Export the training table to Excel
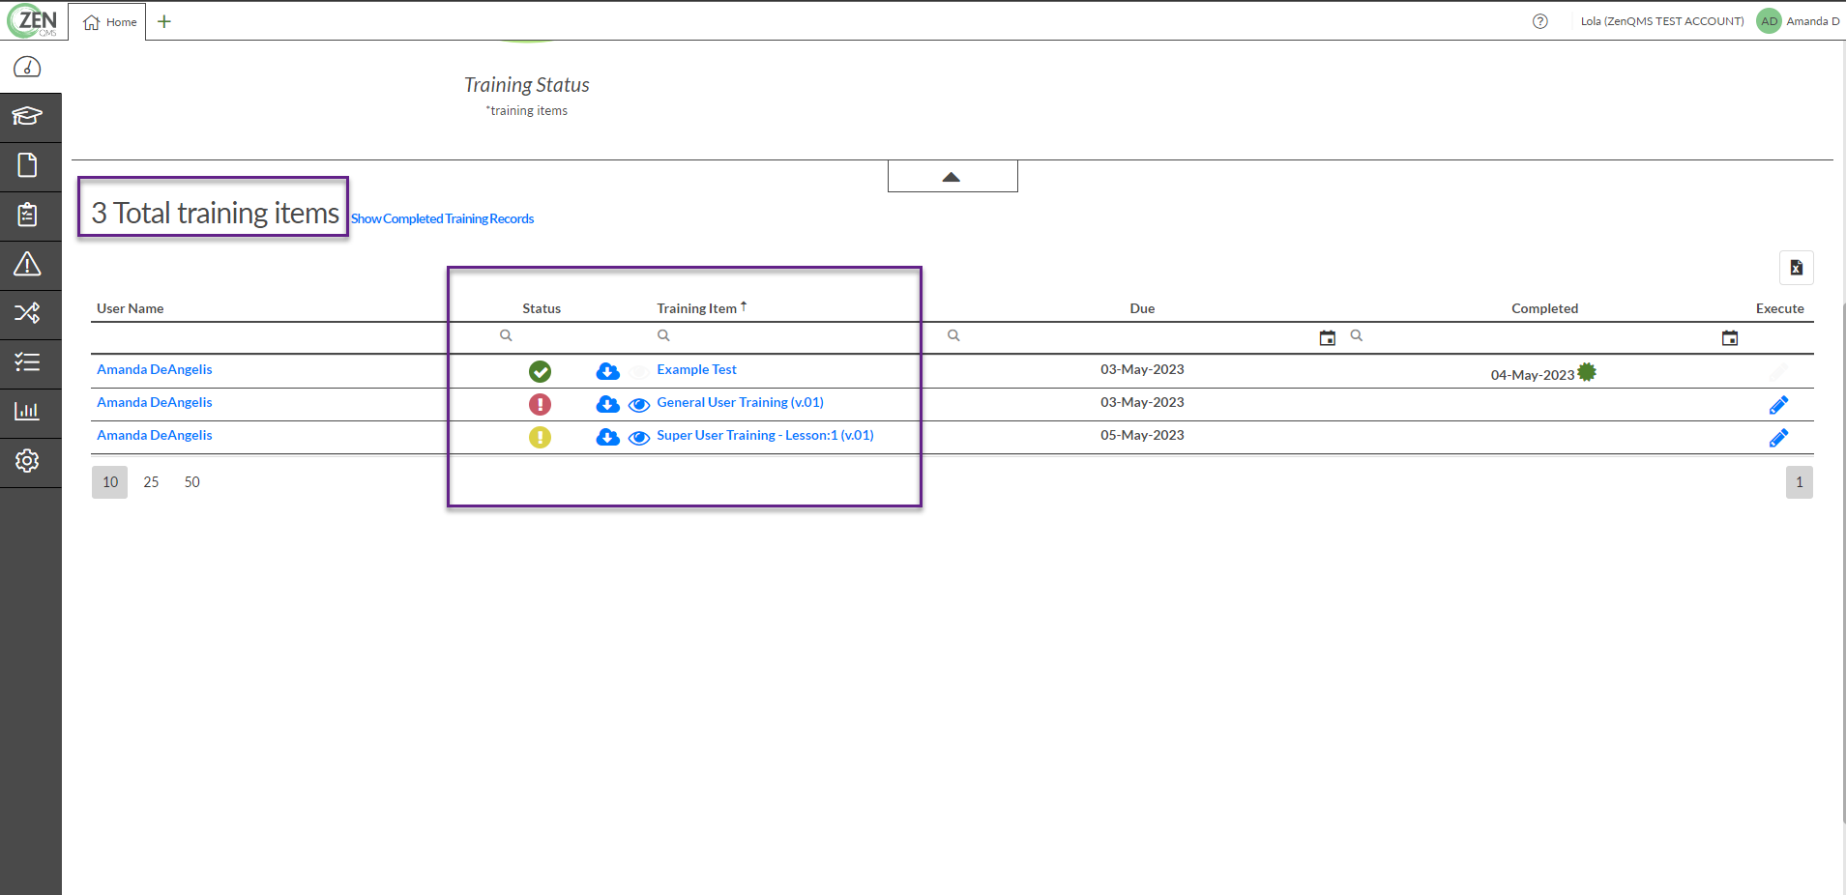Image resolution: width=1846 pixels, height=895 pixels. point(1797,268)
